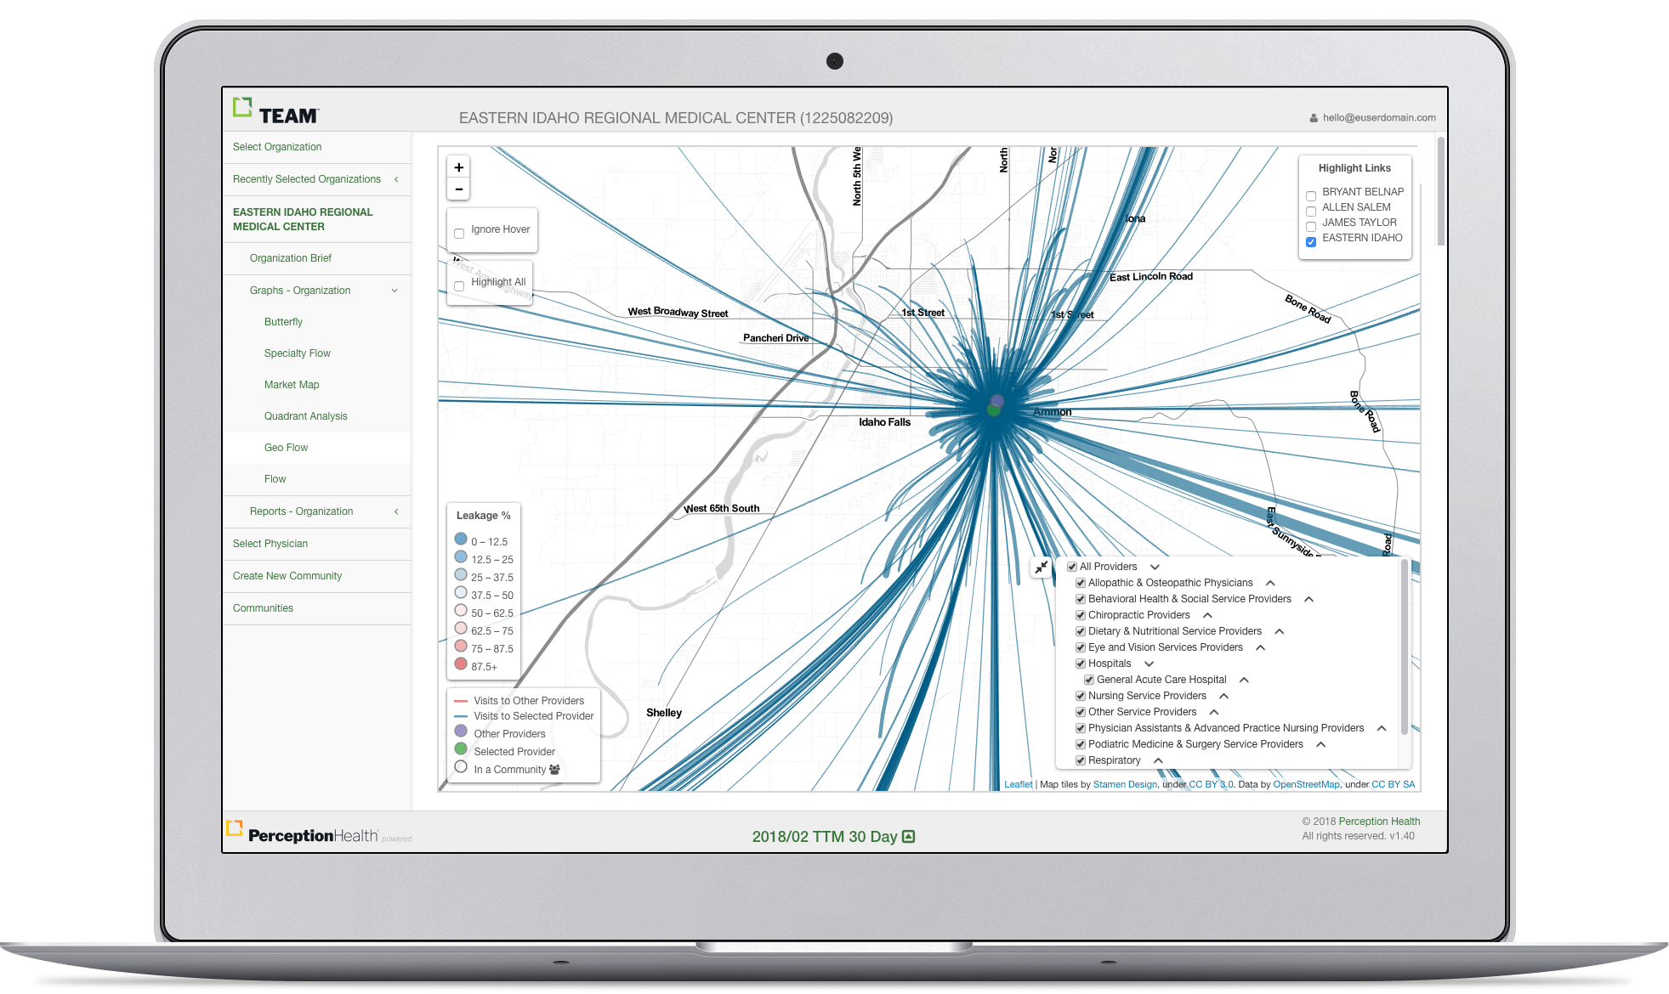Uncheck the All Providers checkbox
The image size is (1669, 994).
tap(1072, 567)
